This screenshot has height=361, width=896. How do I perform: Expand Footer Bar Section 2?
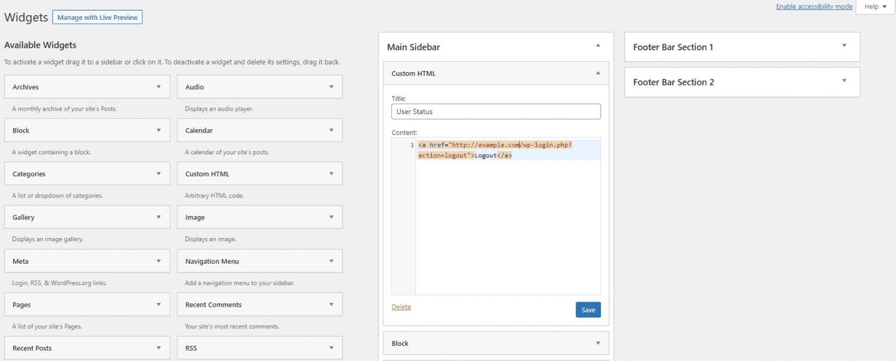tap(843, 82)
